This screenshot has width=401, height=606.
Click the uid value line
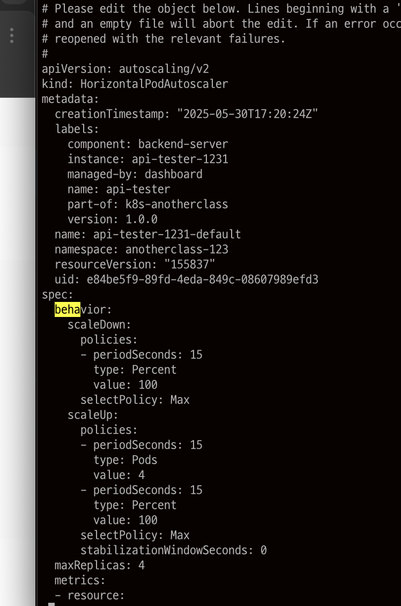coord(186,279)
